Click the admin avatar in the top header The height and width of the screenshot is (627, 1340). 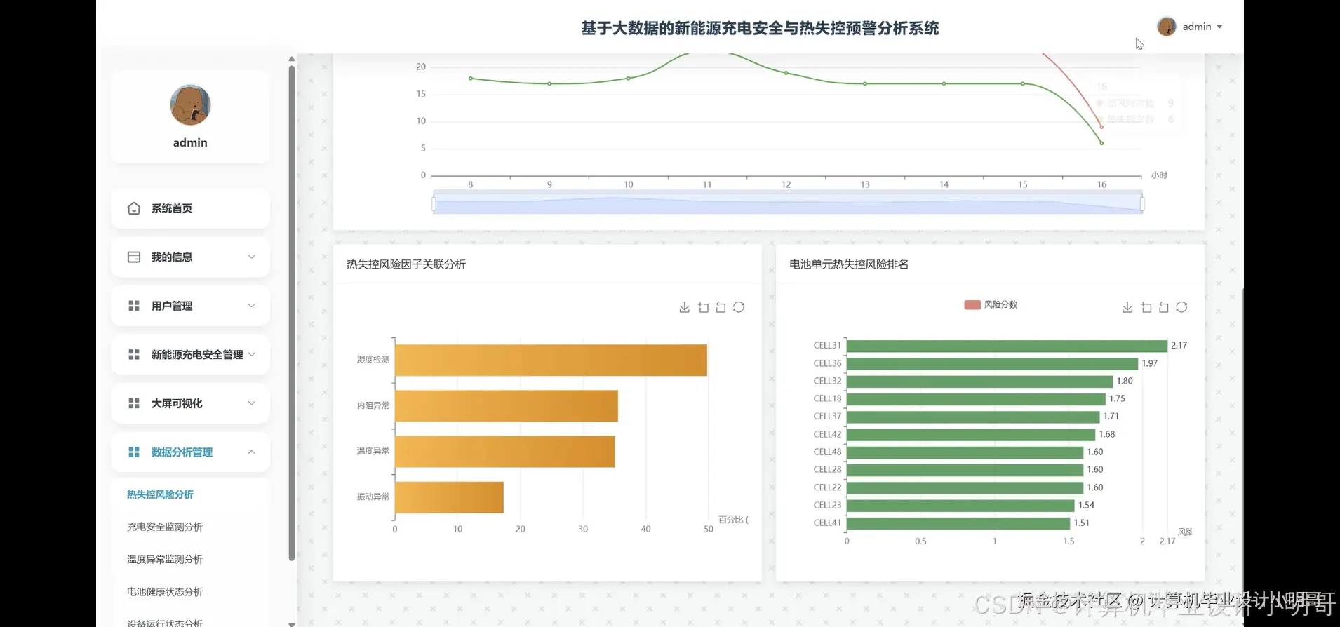click(1167, 27)
